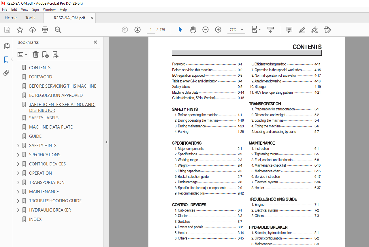This screenshot has height=247, width=369.
Task: Close the R25Z-9A_OM.pdf tab
Action: coord(92,18)
